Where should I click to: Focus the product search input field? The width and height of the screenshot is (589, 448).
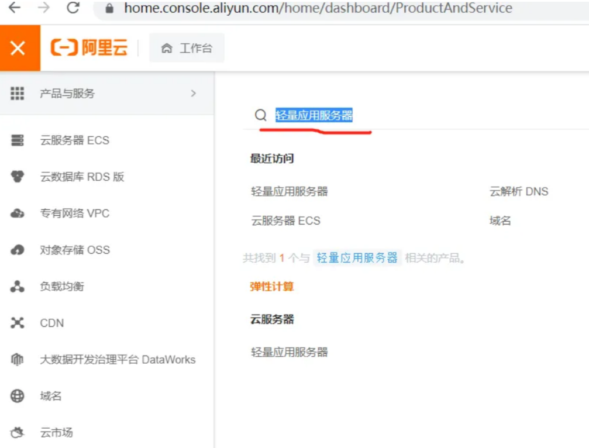[416, 115]
